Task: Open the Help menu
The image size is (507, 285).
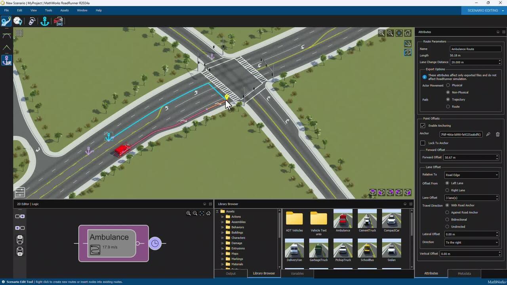Action: point(99,10)
